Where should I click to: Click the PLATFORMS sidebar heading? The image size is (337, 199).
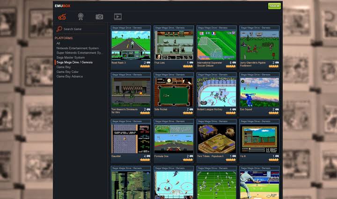pyautogui.click(x=63, y=38)
